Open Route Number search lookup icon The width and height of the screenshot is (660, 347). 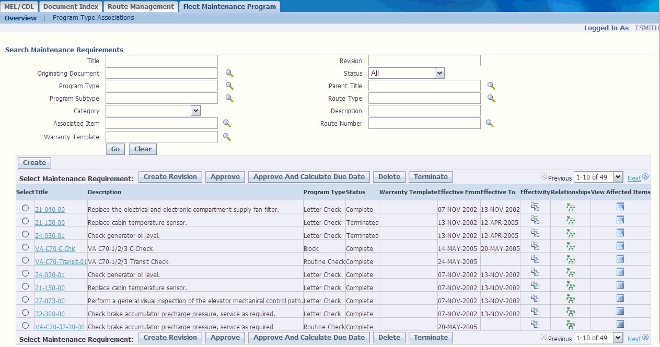[490, 124]
